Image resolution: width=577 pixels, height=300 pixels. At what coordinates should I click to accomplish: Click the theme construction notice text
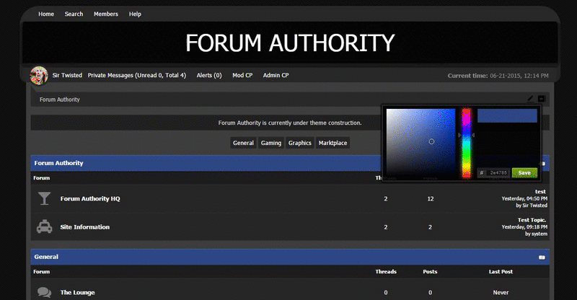click(x=290, y=123)
